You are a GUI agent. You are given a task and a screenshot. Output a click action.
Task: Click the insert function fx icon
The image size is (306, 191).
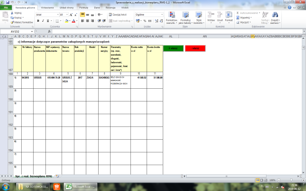coord(49,31)
